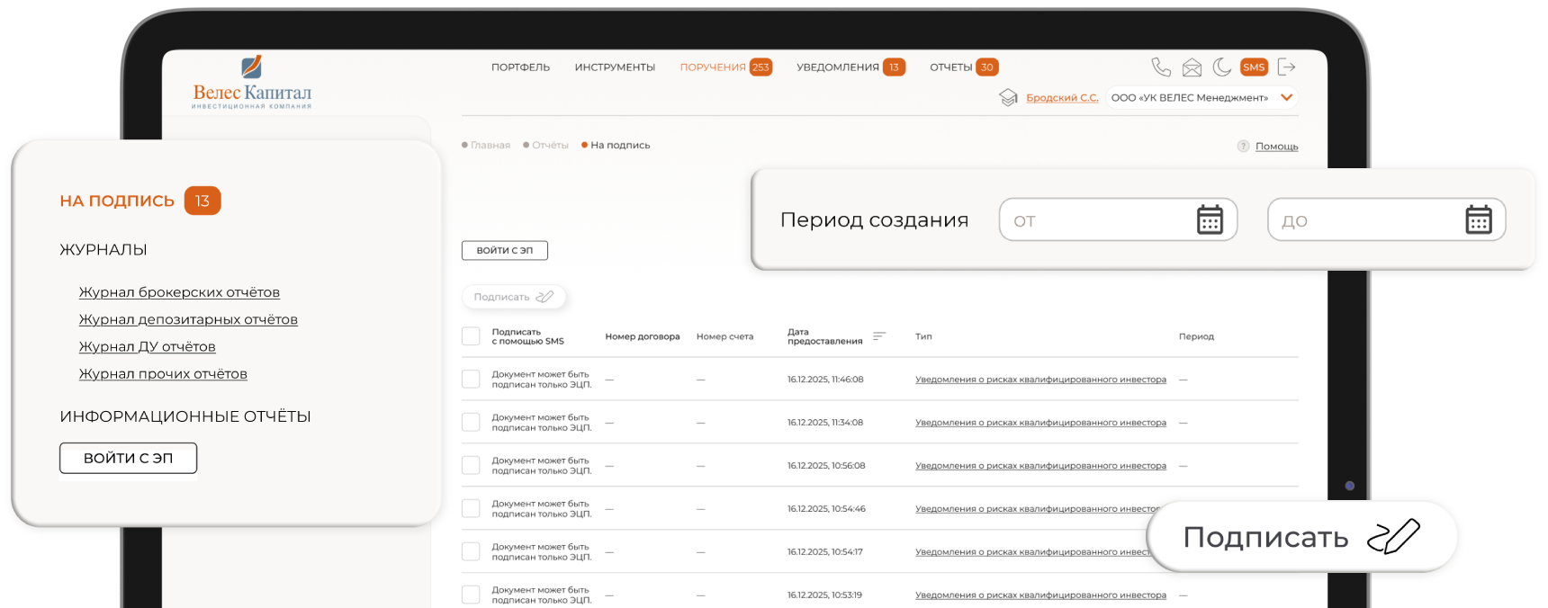Open the Поручения menu tab
Viewport: 1548px width, 608px height.
point(713,67)
